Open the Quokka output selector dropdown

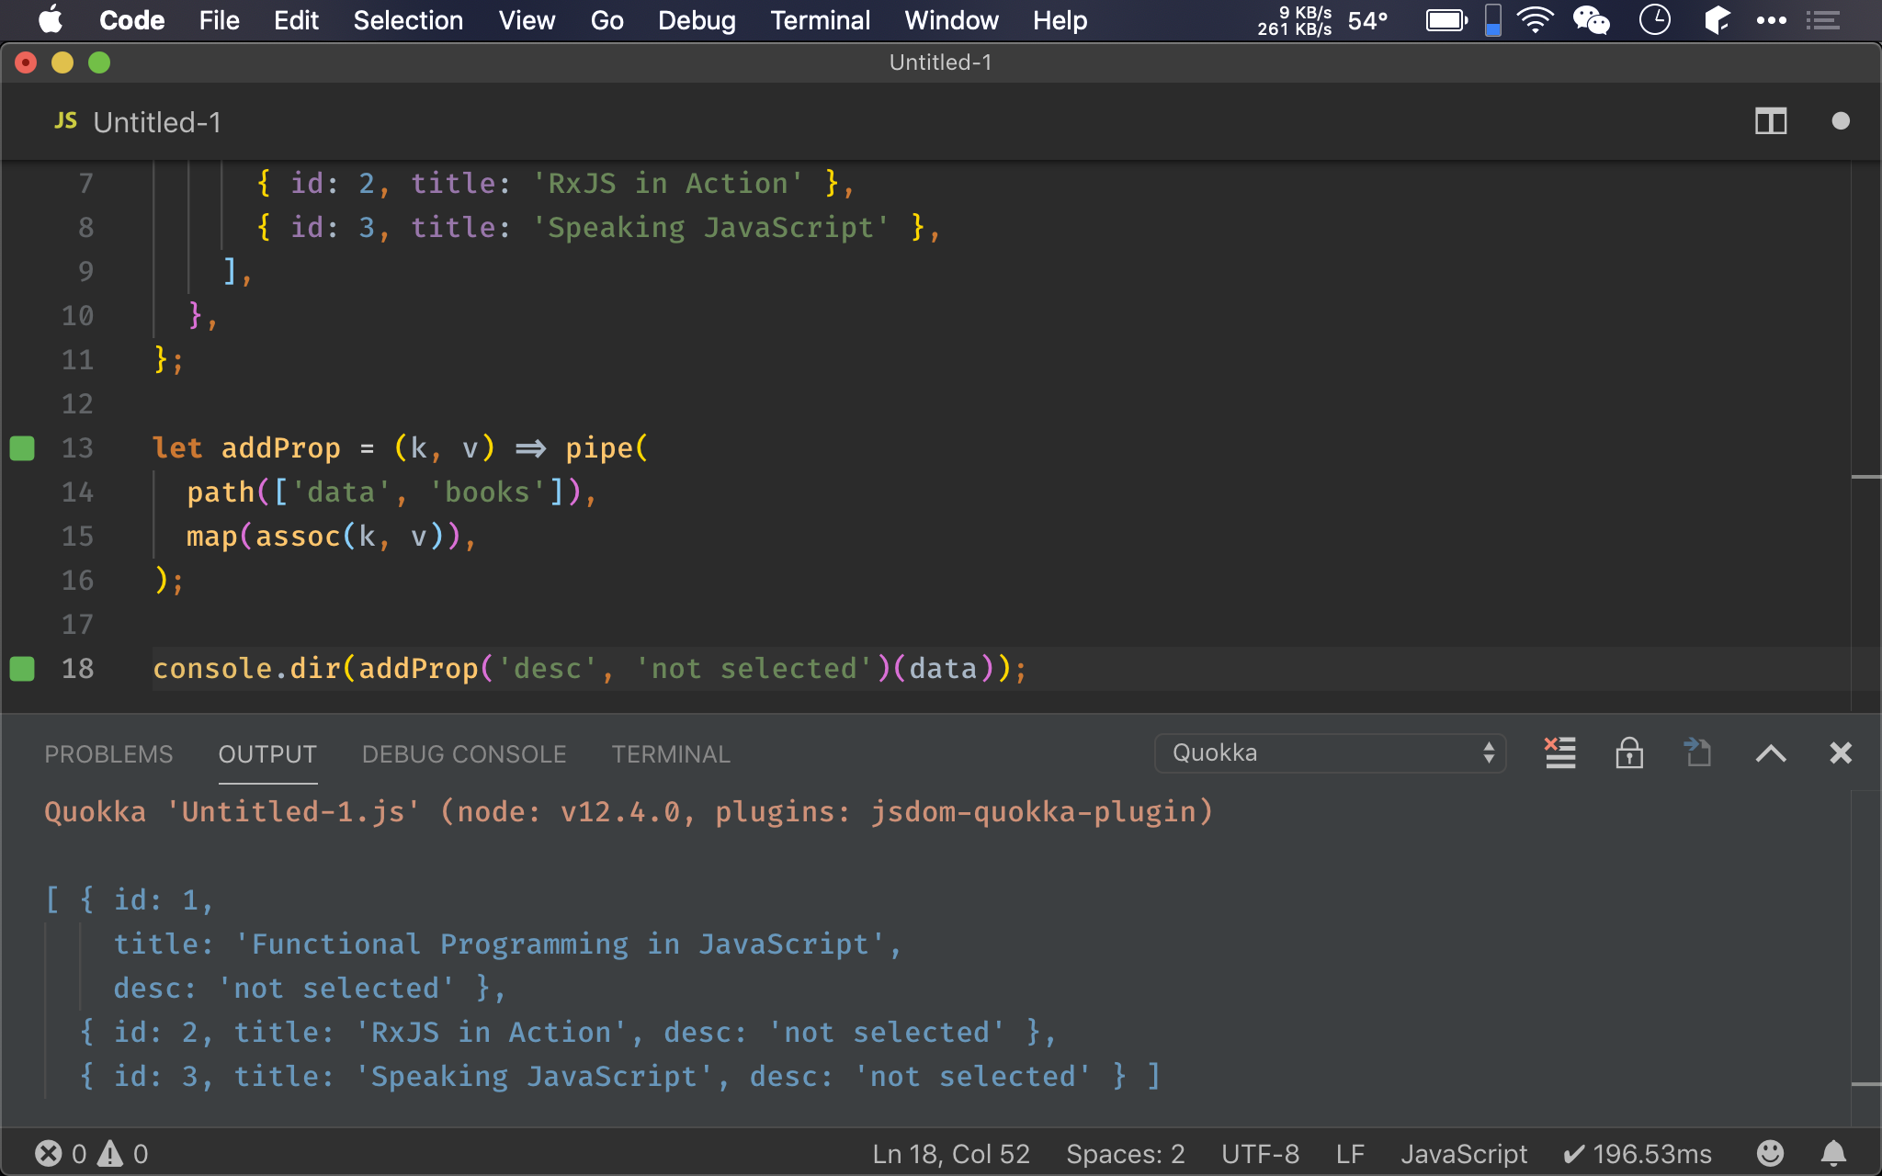coord(1333,753)
